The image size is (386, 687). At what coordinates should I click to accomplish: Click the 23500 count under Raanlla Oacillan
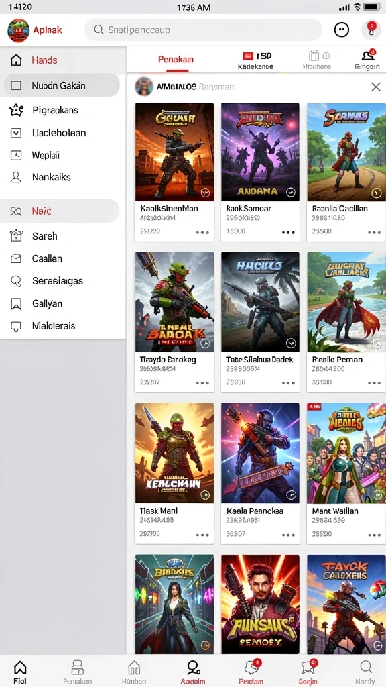coord(322,231)
